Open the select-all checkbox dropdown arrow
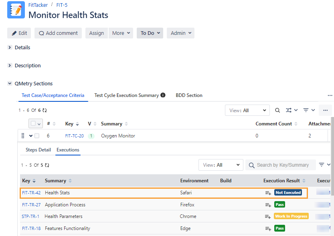This screenshot has height=236, width=334. coord(39,124)
